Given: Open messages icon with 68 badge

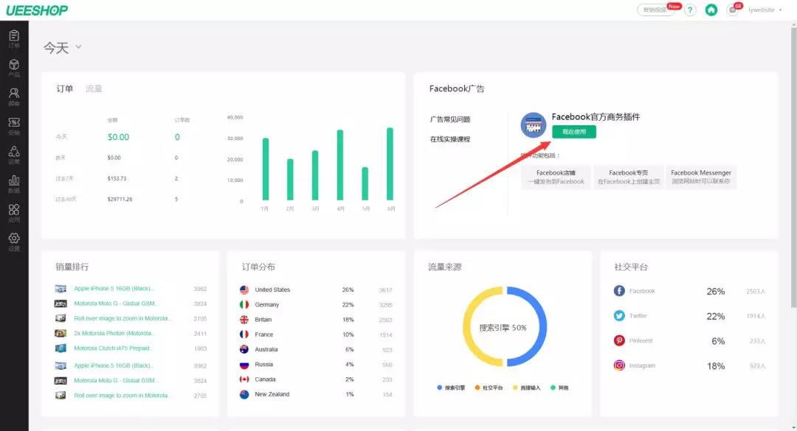Looking at the screenshot, I should click(x=733, y=10).
